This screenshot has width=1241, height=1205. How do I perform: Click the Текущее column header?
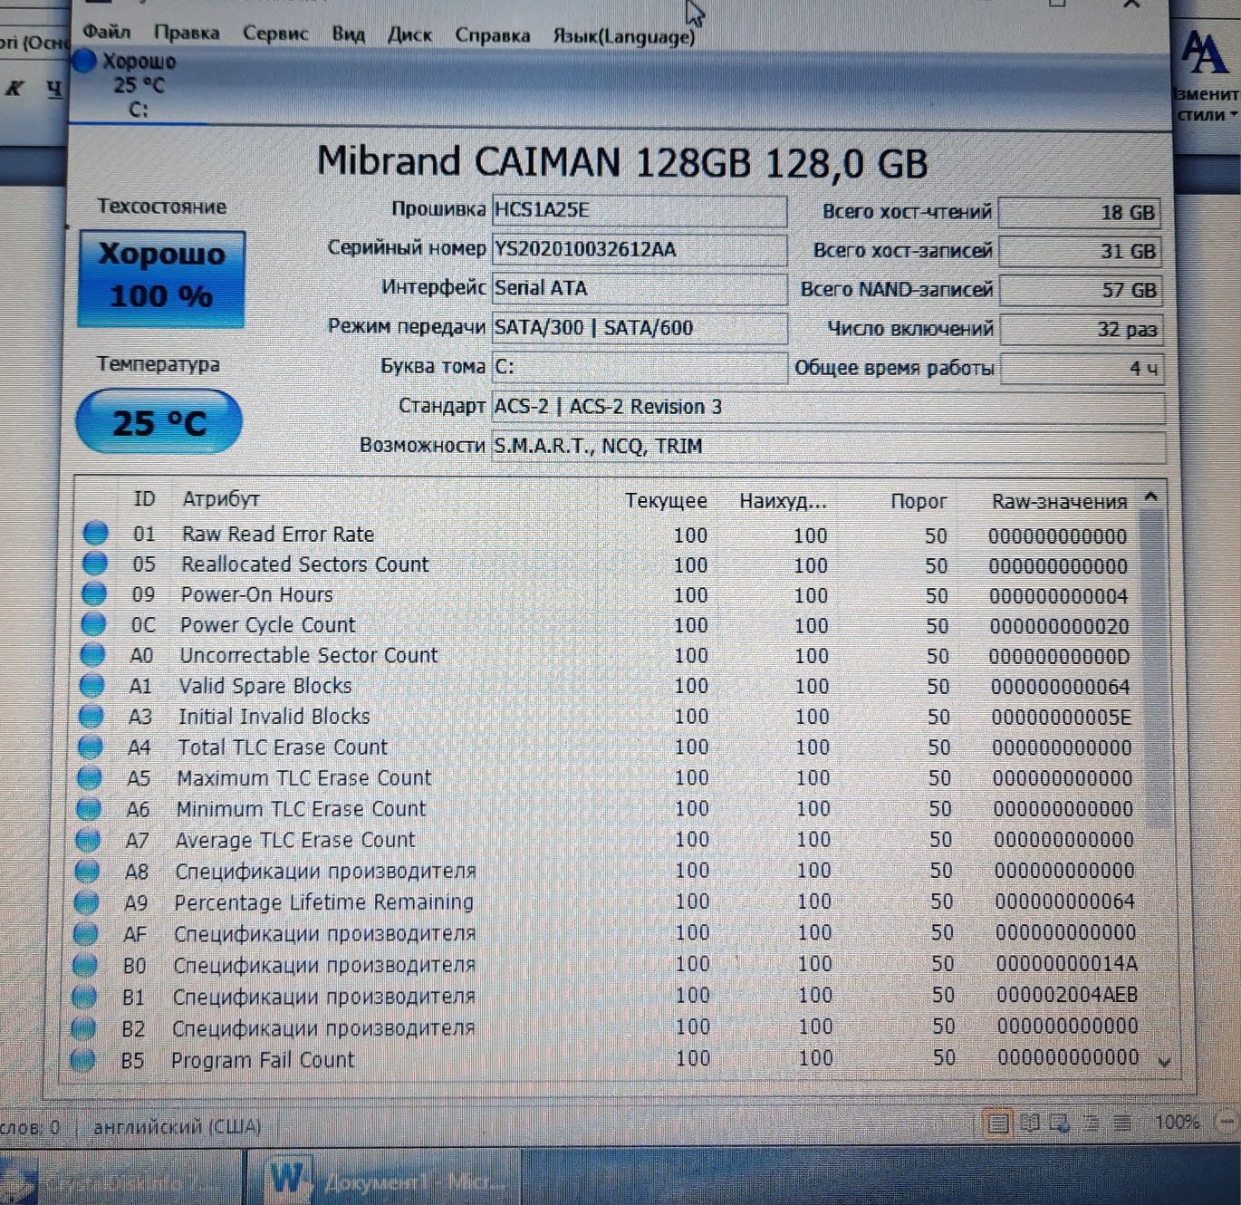pos(666,500)
